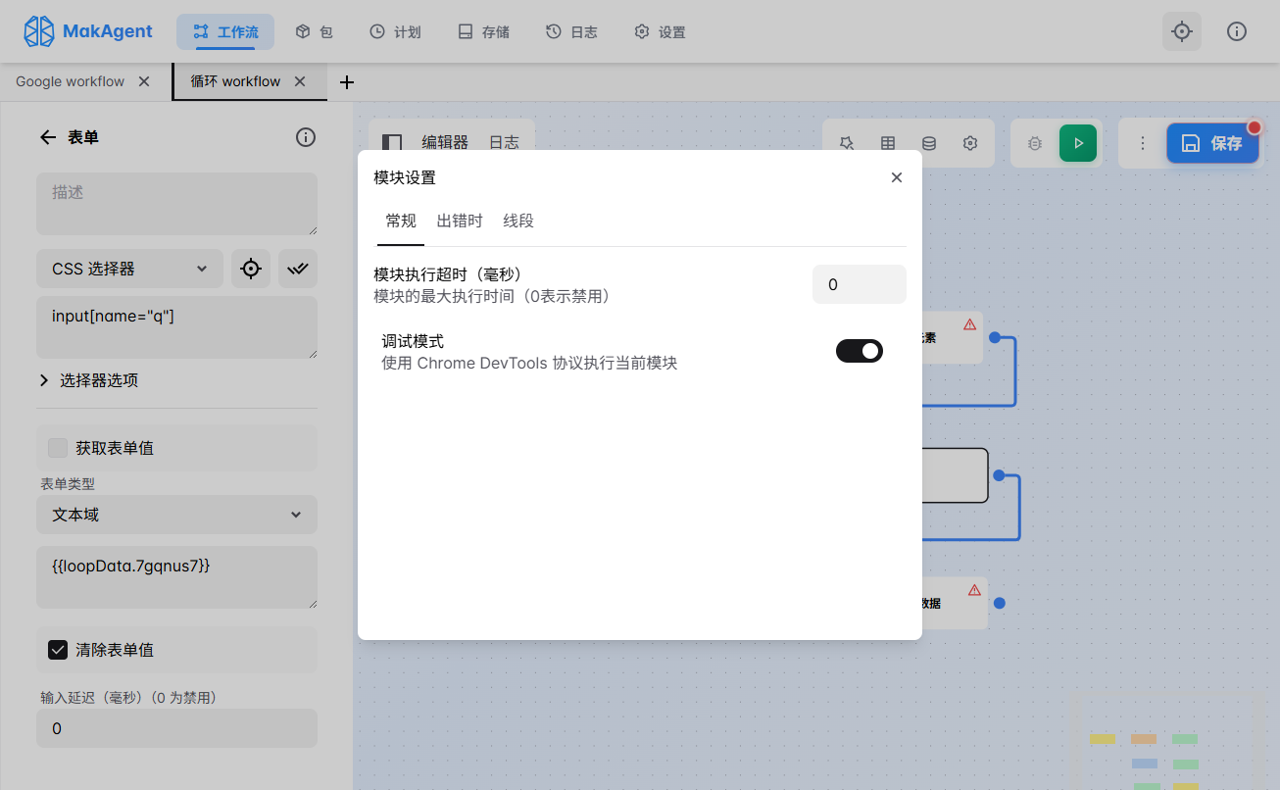The width and height of the screenshot is (1280, 790).
Task: Open workflow settings via the gear icon
Action: click(969, 142)
